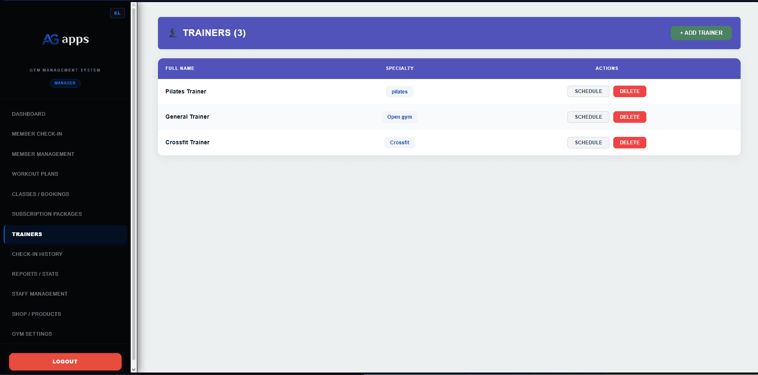Click the AG apps logo
The width and height of the screenshot is (758, 375).
coord(65,39)
